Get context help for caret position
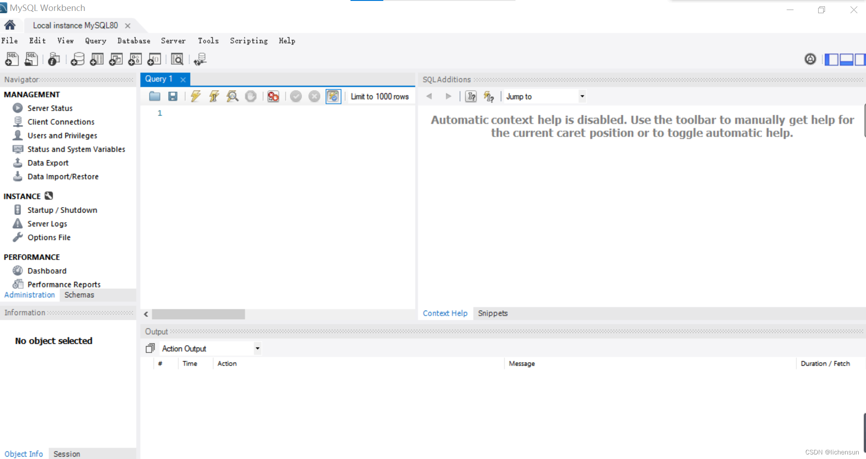Viewport: 866px width, 459px height. tap(471, 96)
